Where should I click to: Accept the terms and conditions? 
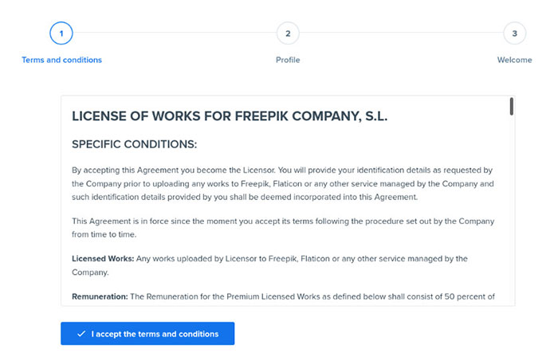point(147,334)
